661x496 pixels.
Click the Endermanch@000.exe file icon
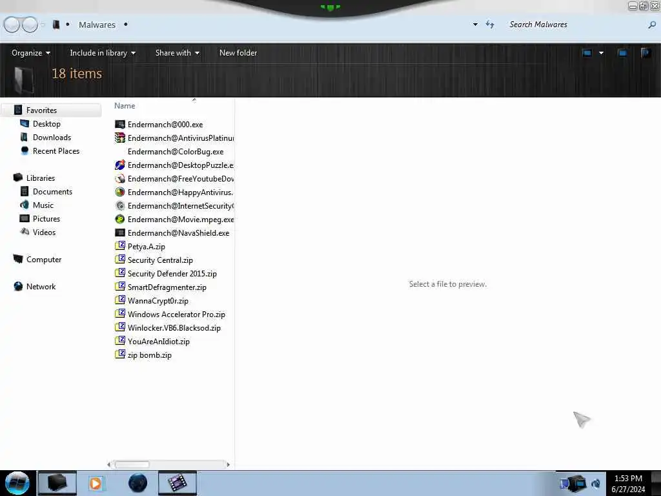(x=120, y=125)
